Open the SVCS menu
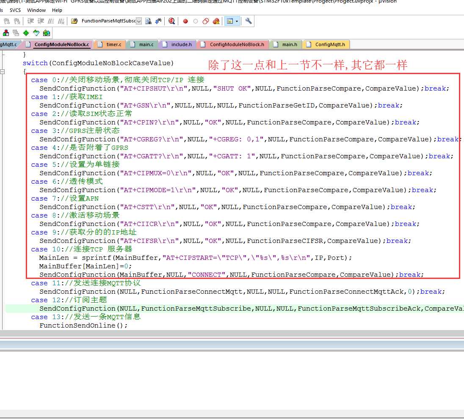Viewport: 464px width, 419px height. [x=15, y=10]
